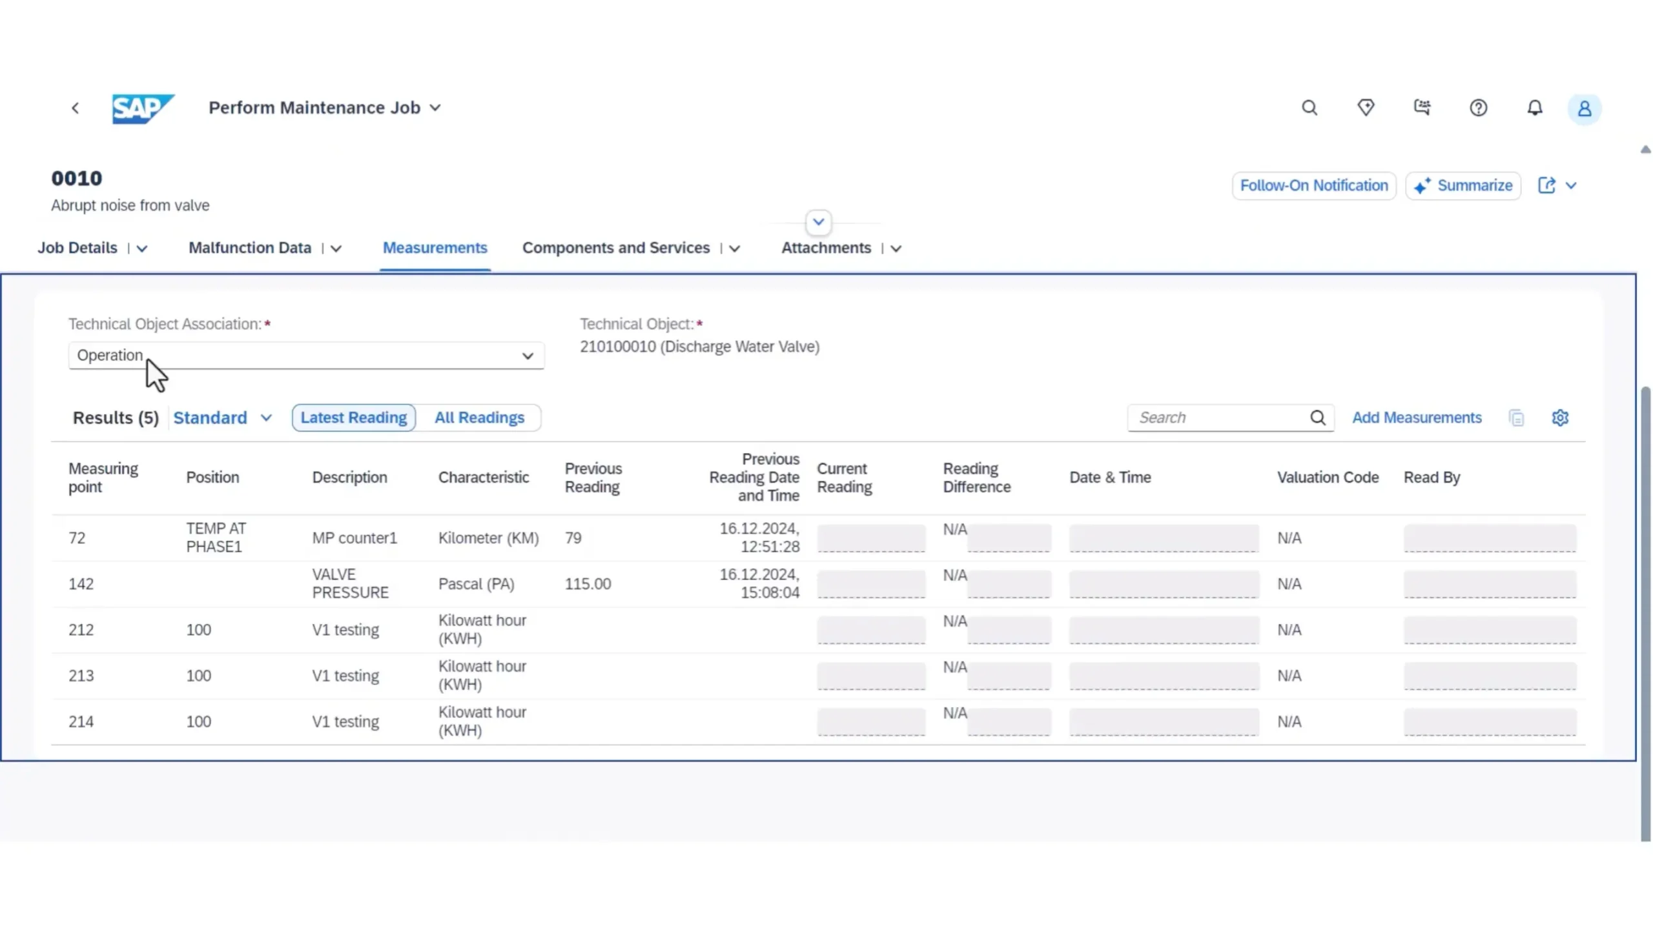
Task: Click Current Reading field for measuring point 142
Action: (870, 583)
